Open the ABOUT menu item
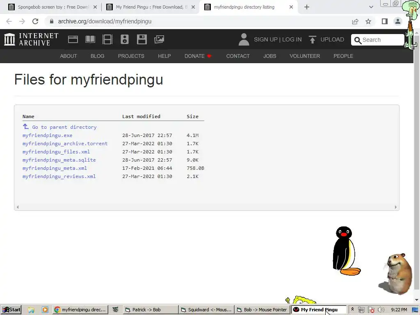Screen dimensions: 420x315 click(x=68, y=56)
